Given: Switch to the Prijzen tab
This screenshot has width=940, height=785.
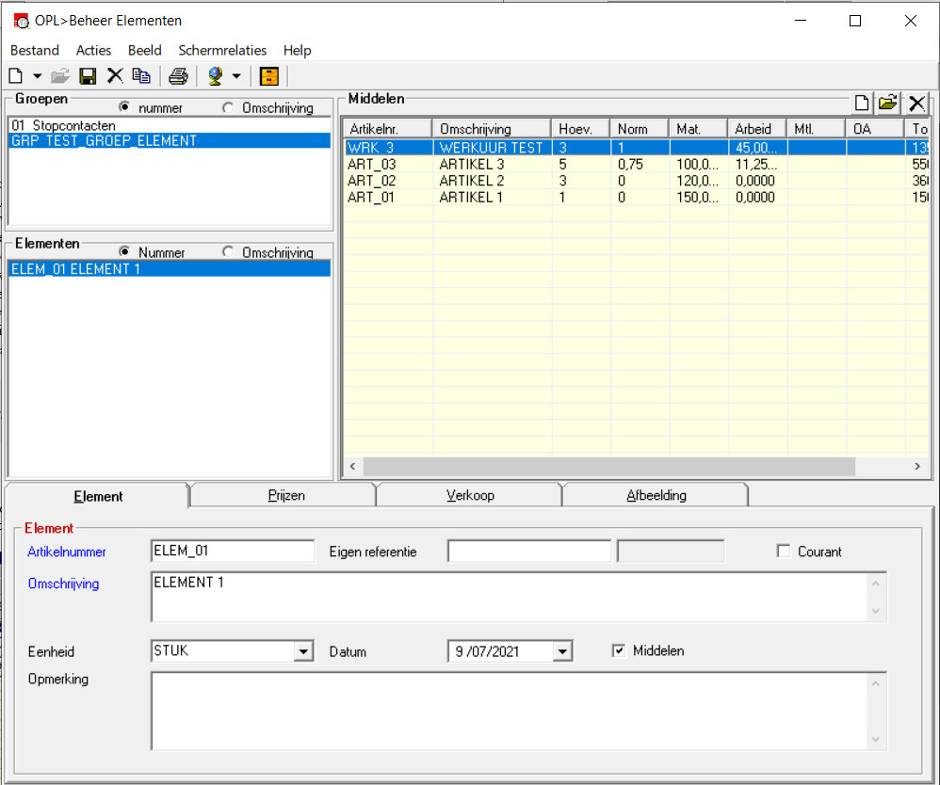Looking at the screenshot, I should (x=286, y=496).
